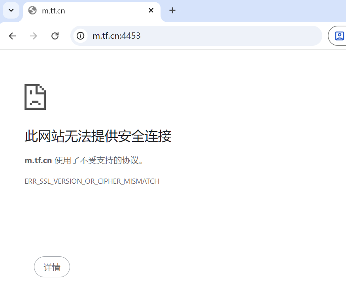Click the sad page error icon
This screenshot has width=346, height=288.
pos(35,96)
